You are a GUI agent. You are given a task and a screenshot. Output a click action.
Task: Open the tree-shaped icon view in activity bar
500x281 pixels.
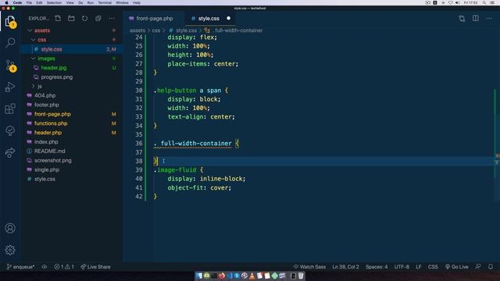point(10,130)
